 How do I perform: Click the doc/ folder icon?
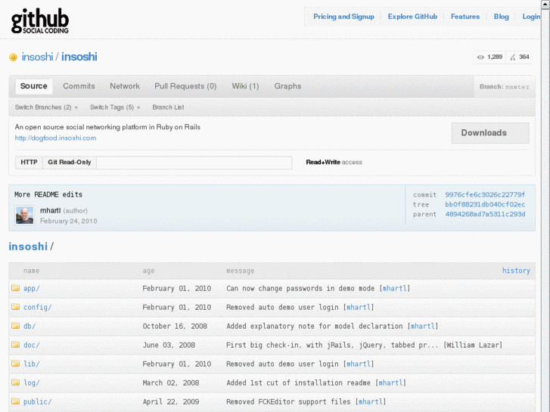(15, 345)
